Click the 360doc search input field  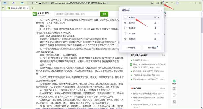[x=77, y=14]
